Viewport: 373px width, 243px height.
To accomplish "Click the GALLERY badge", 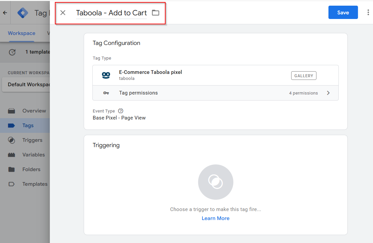I will (x=304, y=76).
